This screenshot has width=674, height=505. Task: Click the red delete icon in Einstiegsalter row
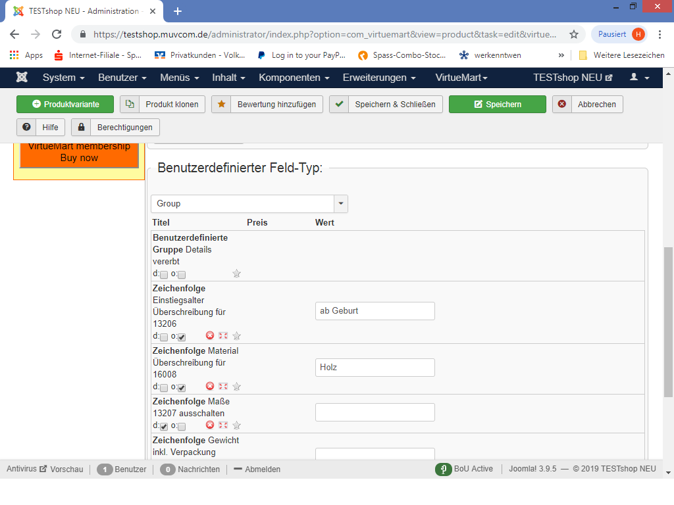210,336
